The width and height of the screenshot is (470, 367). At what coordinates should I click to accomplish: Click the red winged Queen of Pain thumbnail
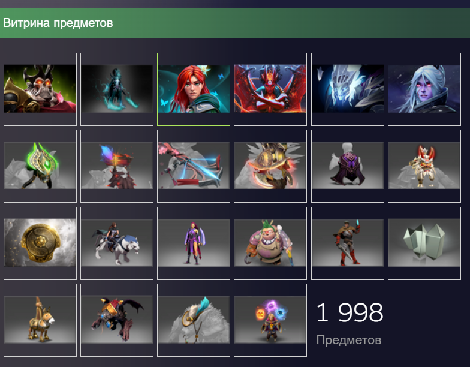point(270,89)
